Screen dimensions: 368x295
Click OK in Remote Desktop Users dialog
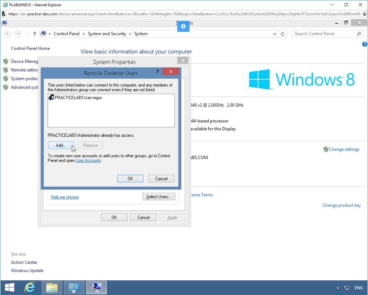[130, 179]
